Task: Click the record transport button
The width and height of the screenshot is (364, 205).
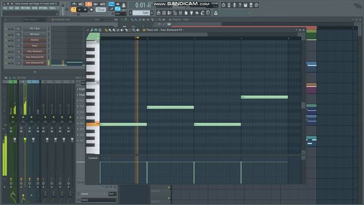Action: click(92, 10)
